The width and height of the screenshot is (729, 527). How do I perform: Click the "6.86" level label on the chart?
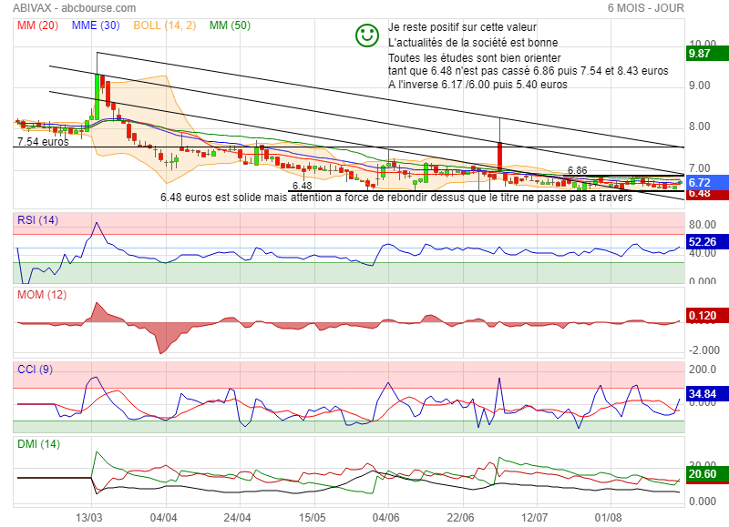(x=578, y=170)
